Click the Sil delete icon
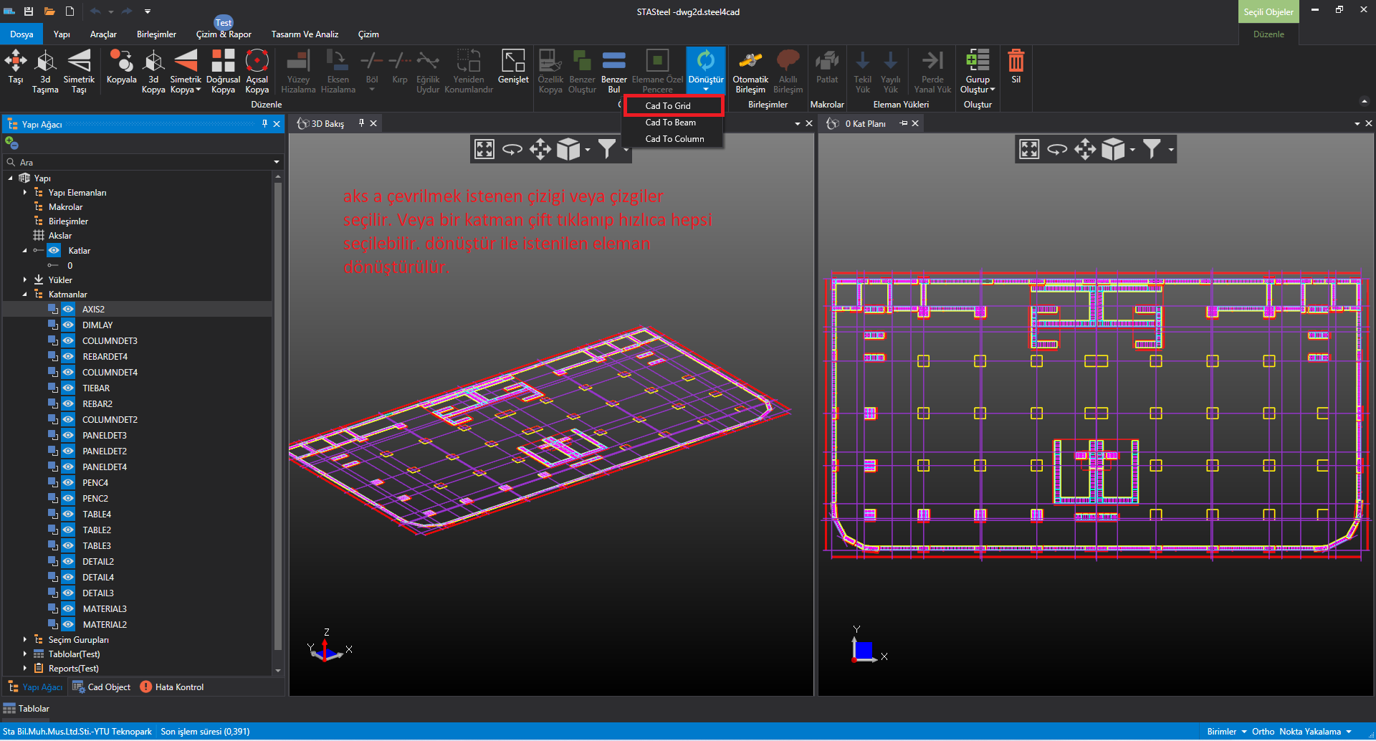1376x741 pixels. [1016, 69]
